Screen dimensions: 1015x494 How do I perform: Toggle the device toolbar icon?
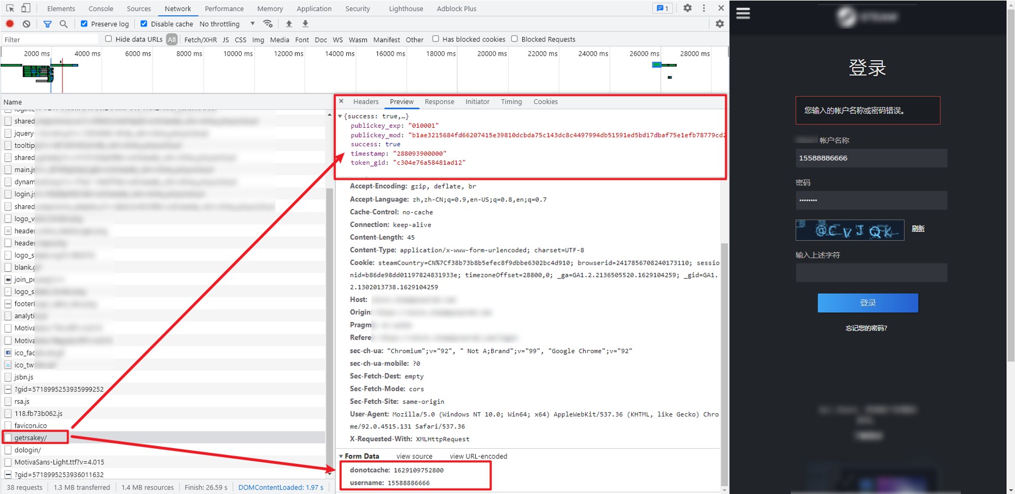point(26,8)
